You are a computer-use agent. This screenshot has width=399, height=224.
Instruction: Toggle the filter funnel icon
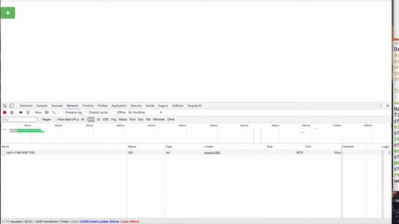point(27,112)
